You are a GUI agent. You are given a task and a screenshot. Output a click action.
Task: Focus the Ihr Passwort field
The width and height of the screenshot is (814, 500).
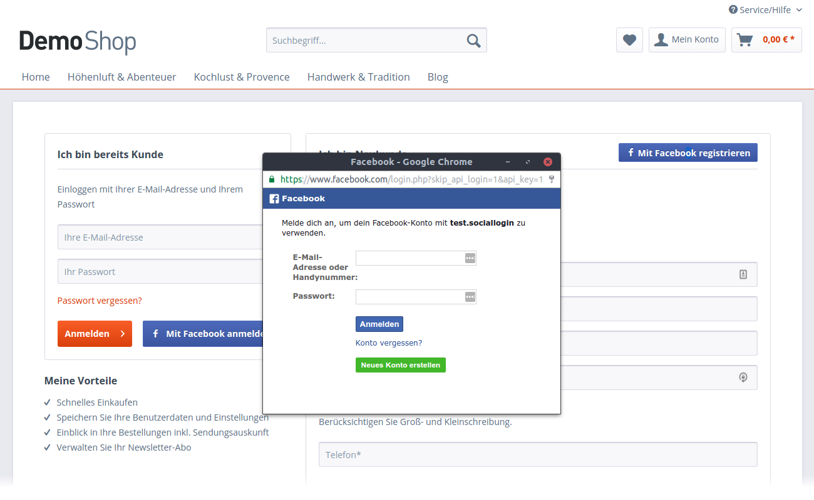click(x=160, y=272)
